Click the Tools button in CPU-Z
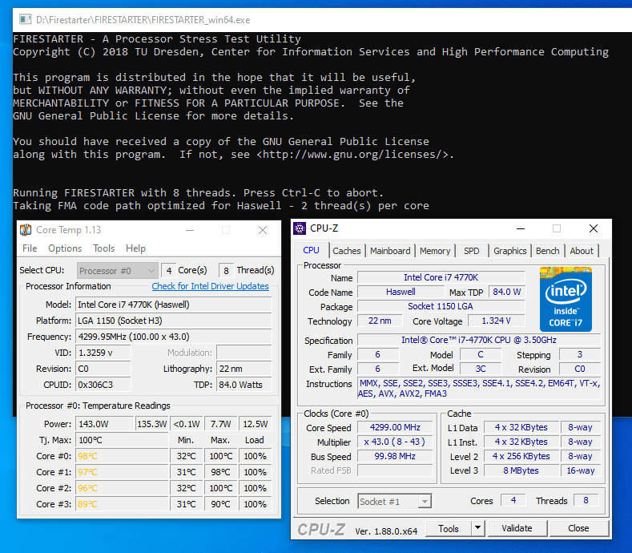632x553 pixels. (449, 529)
